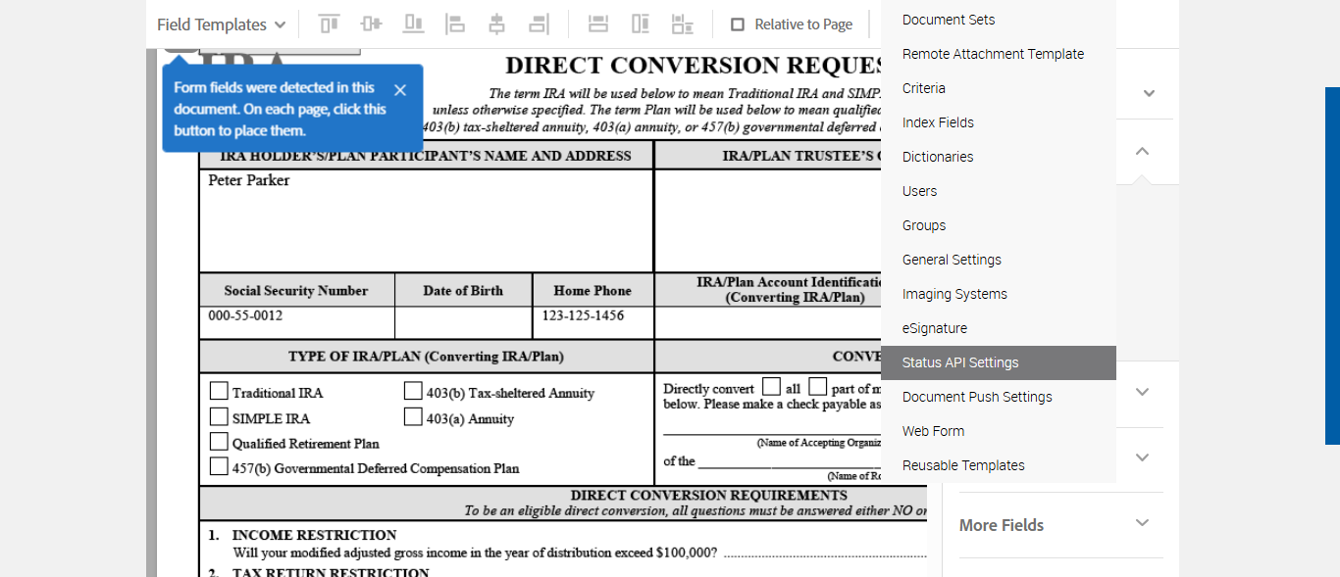This screenshot has height=577, width=1340.
Task: Click the name field containing Peter Parker
Action: pos(426,220)
